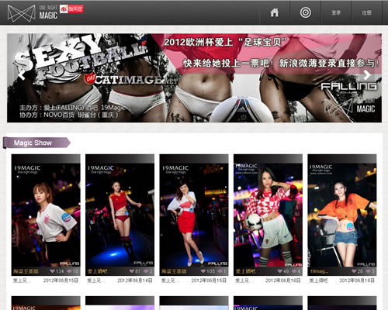This screenshot has height=310, width=388.
Task: Advance banner with right arrow
Action: [367, 75]
